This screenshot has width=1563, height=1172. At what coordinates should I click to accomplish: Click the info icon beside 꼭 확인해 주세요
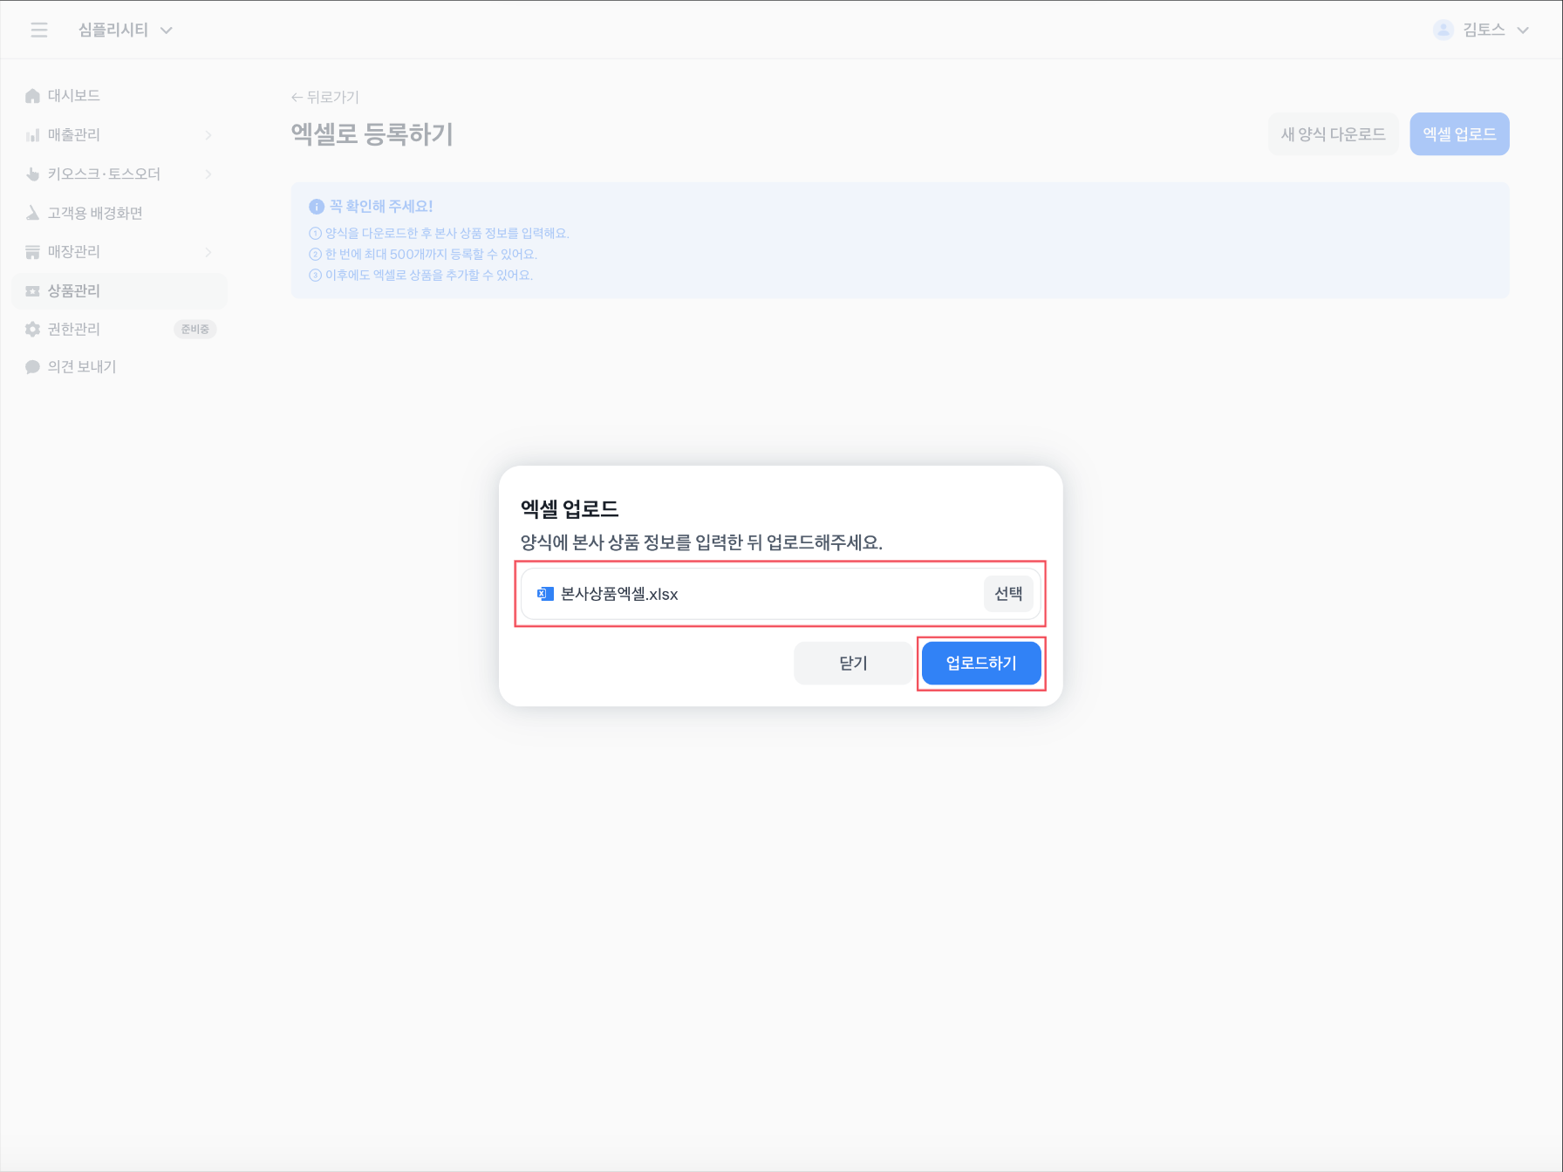tap(317, 207)
